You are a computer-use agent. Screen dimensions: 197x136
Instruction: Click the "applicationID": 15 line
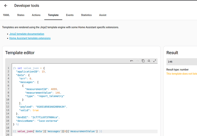coord(31,72)
